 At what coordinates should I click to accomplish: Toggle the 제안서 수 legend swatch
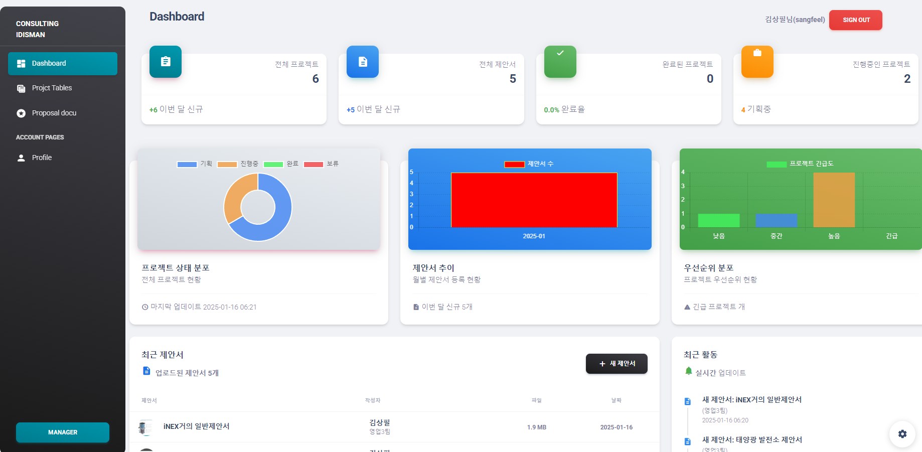click(x=515, y=164)
